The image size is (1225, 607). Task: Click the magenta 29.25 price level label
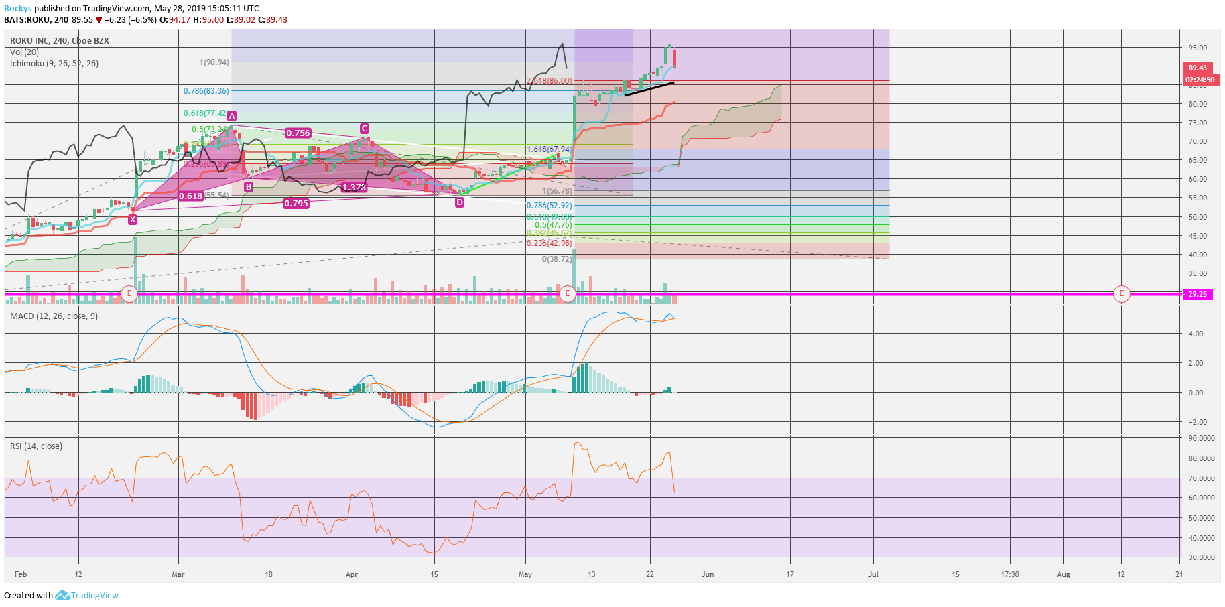(1198, 294)
